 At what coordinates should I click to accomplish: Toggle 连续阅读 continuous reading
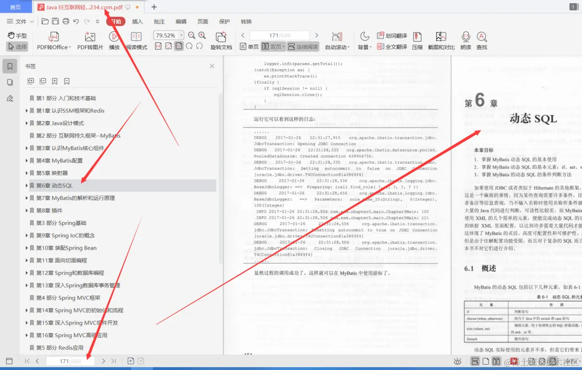point(303,47)
